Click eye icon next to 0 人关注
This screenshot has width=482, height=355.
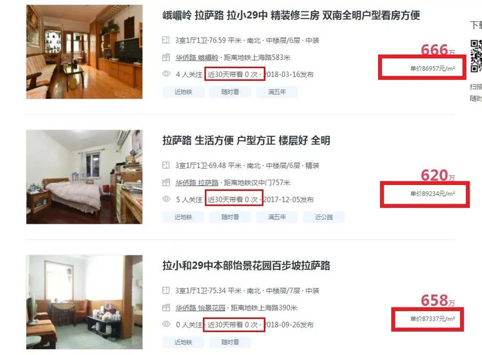167,324
